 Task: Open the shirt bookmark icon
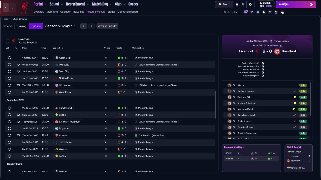[252, 12]
